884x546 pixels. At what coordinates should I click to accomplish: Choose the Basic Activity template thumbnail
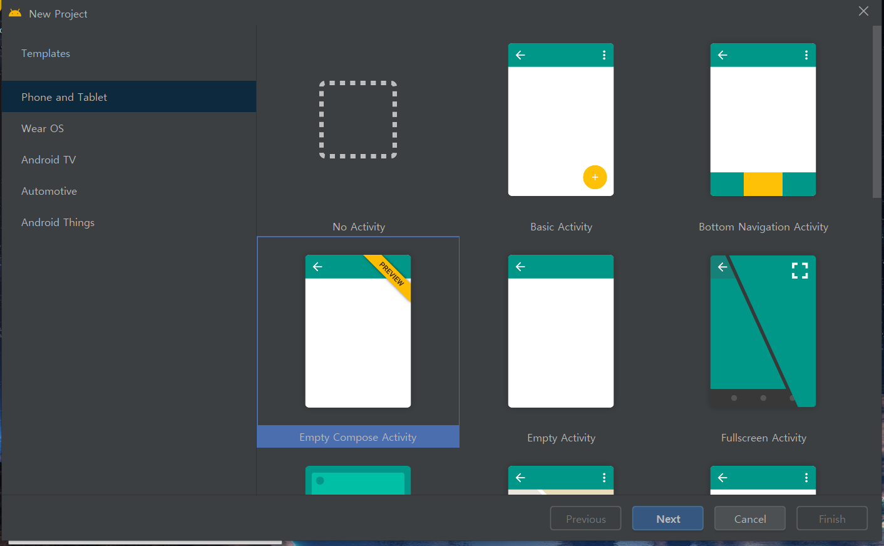point(561,120)
